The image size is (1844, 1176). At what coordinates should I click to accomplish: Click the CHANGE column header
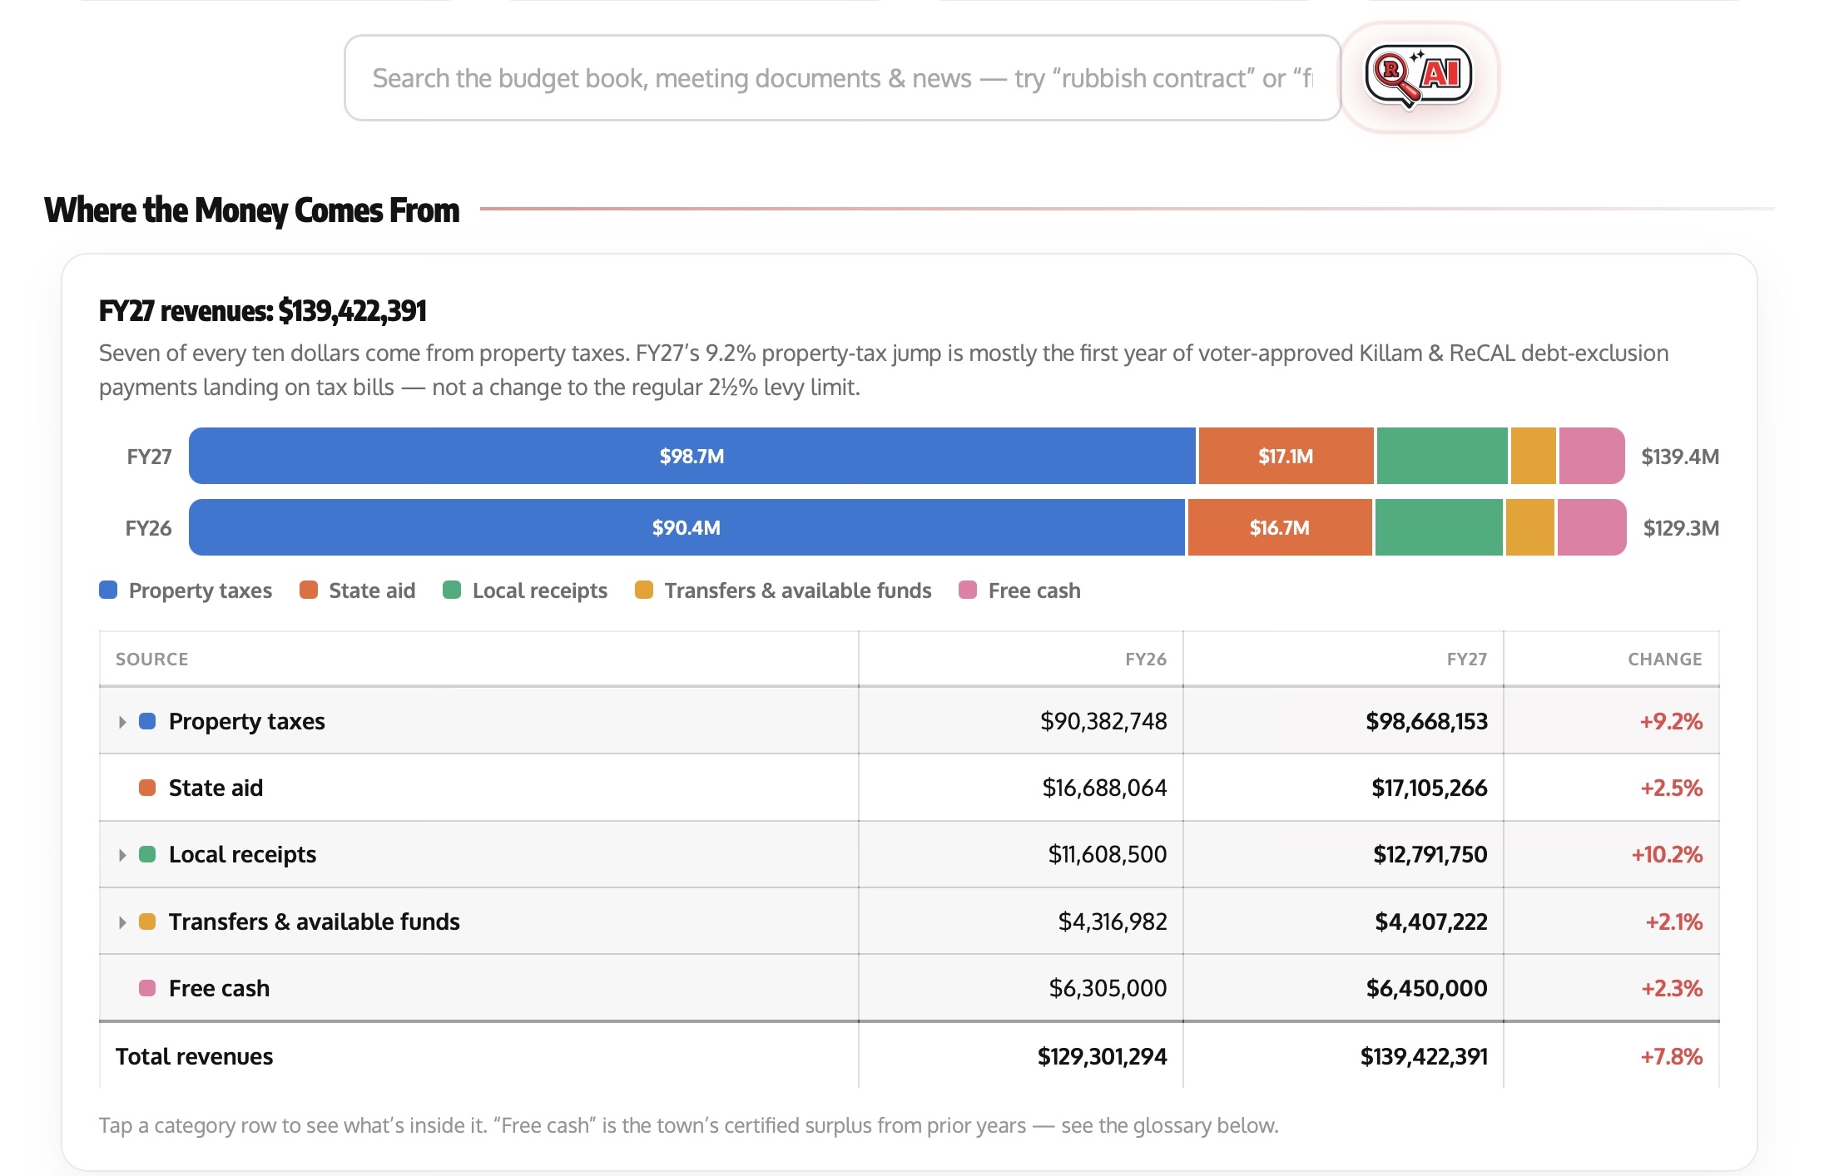(1664, 660)
